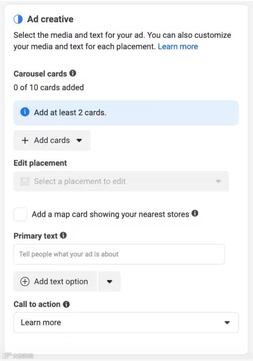Open the Learn more link in description
This screenshot has height=361, width=253.
pyautogui.click(x=178, y=46)
